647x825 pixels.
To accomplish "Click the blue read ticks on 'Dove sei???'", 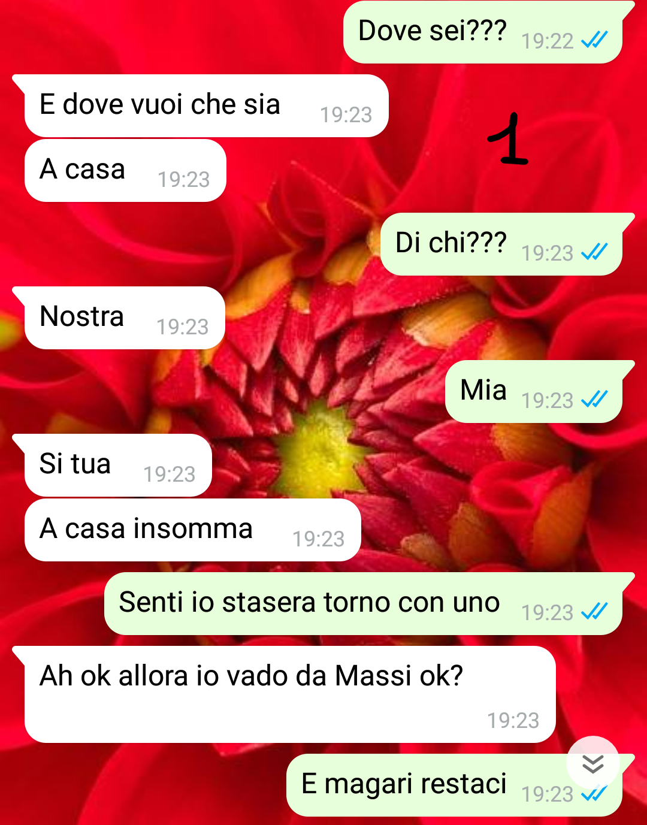I will [594, 40].
